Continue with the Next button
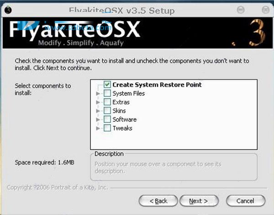Screen dimensions: 274x215 [199, 201]
